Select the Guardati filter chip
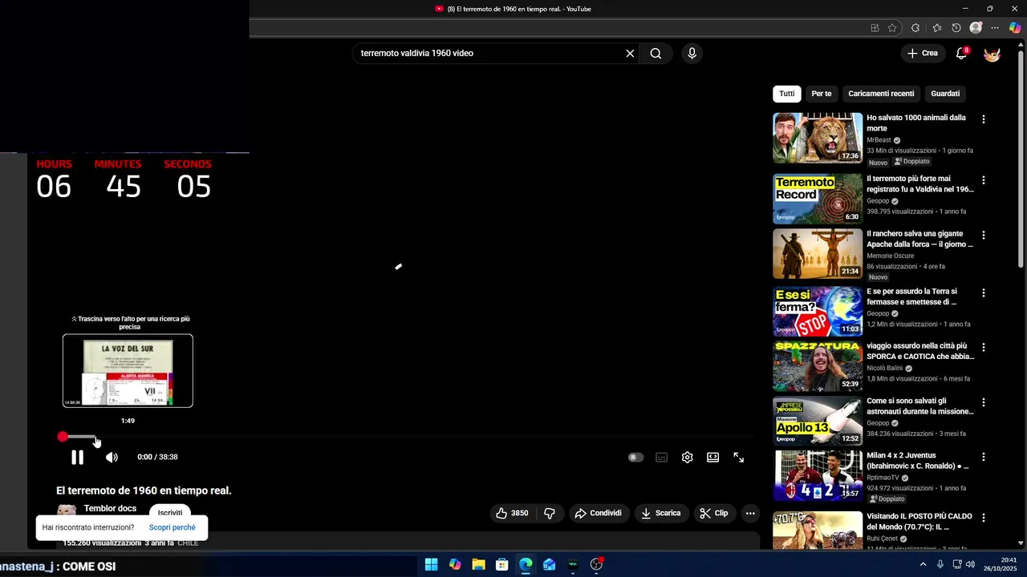The width and height of the screenshot is (1027, 577). [945, 94]
